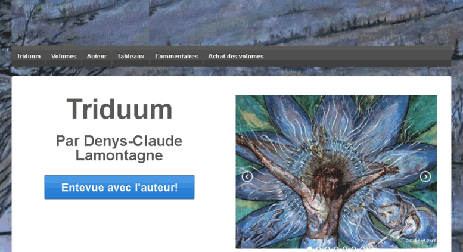
Task: Advance carousel with right arrow icon
Action: click(x=425, y=176)
